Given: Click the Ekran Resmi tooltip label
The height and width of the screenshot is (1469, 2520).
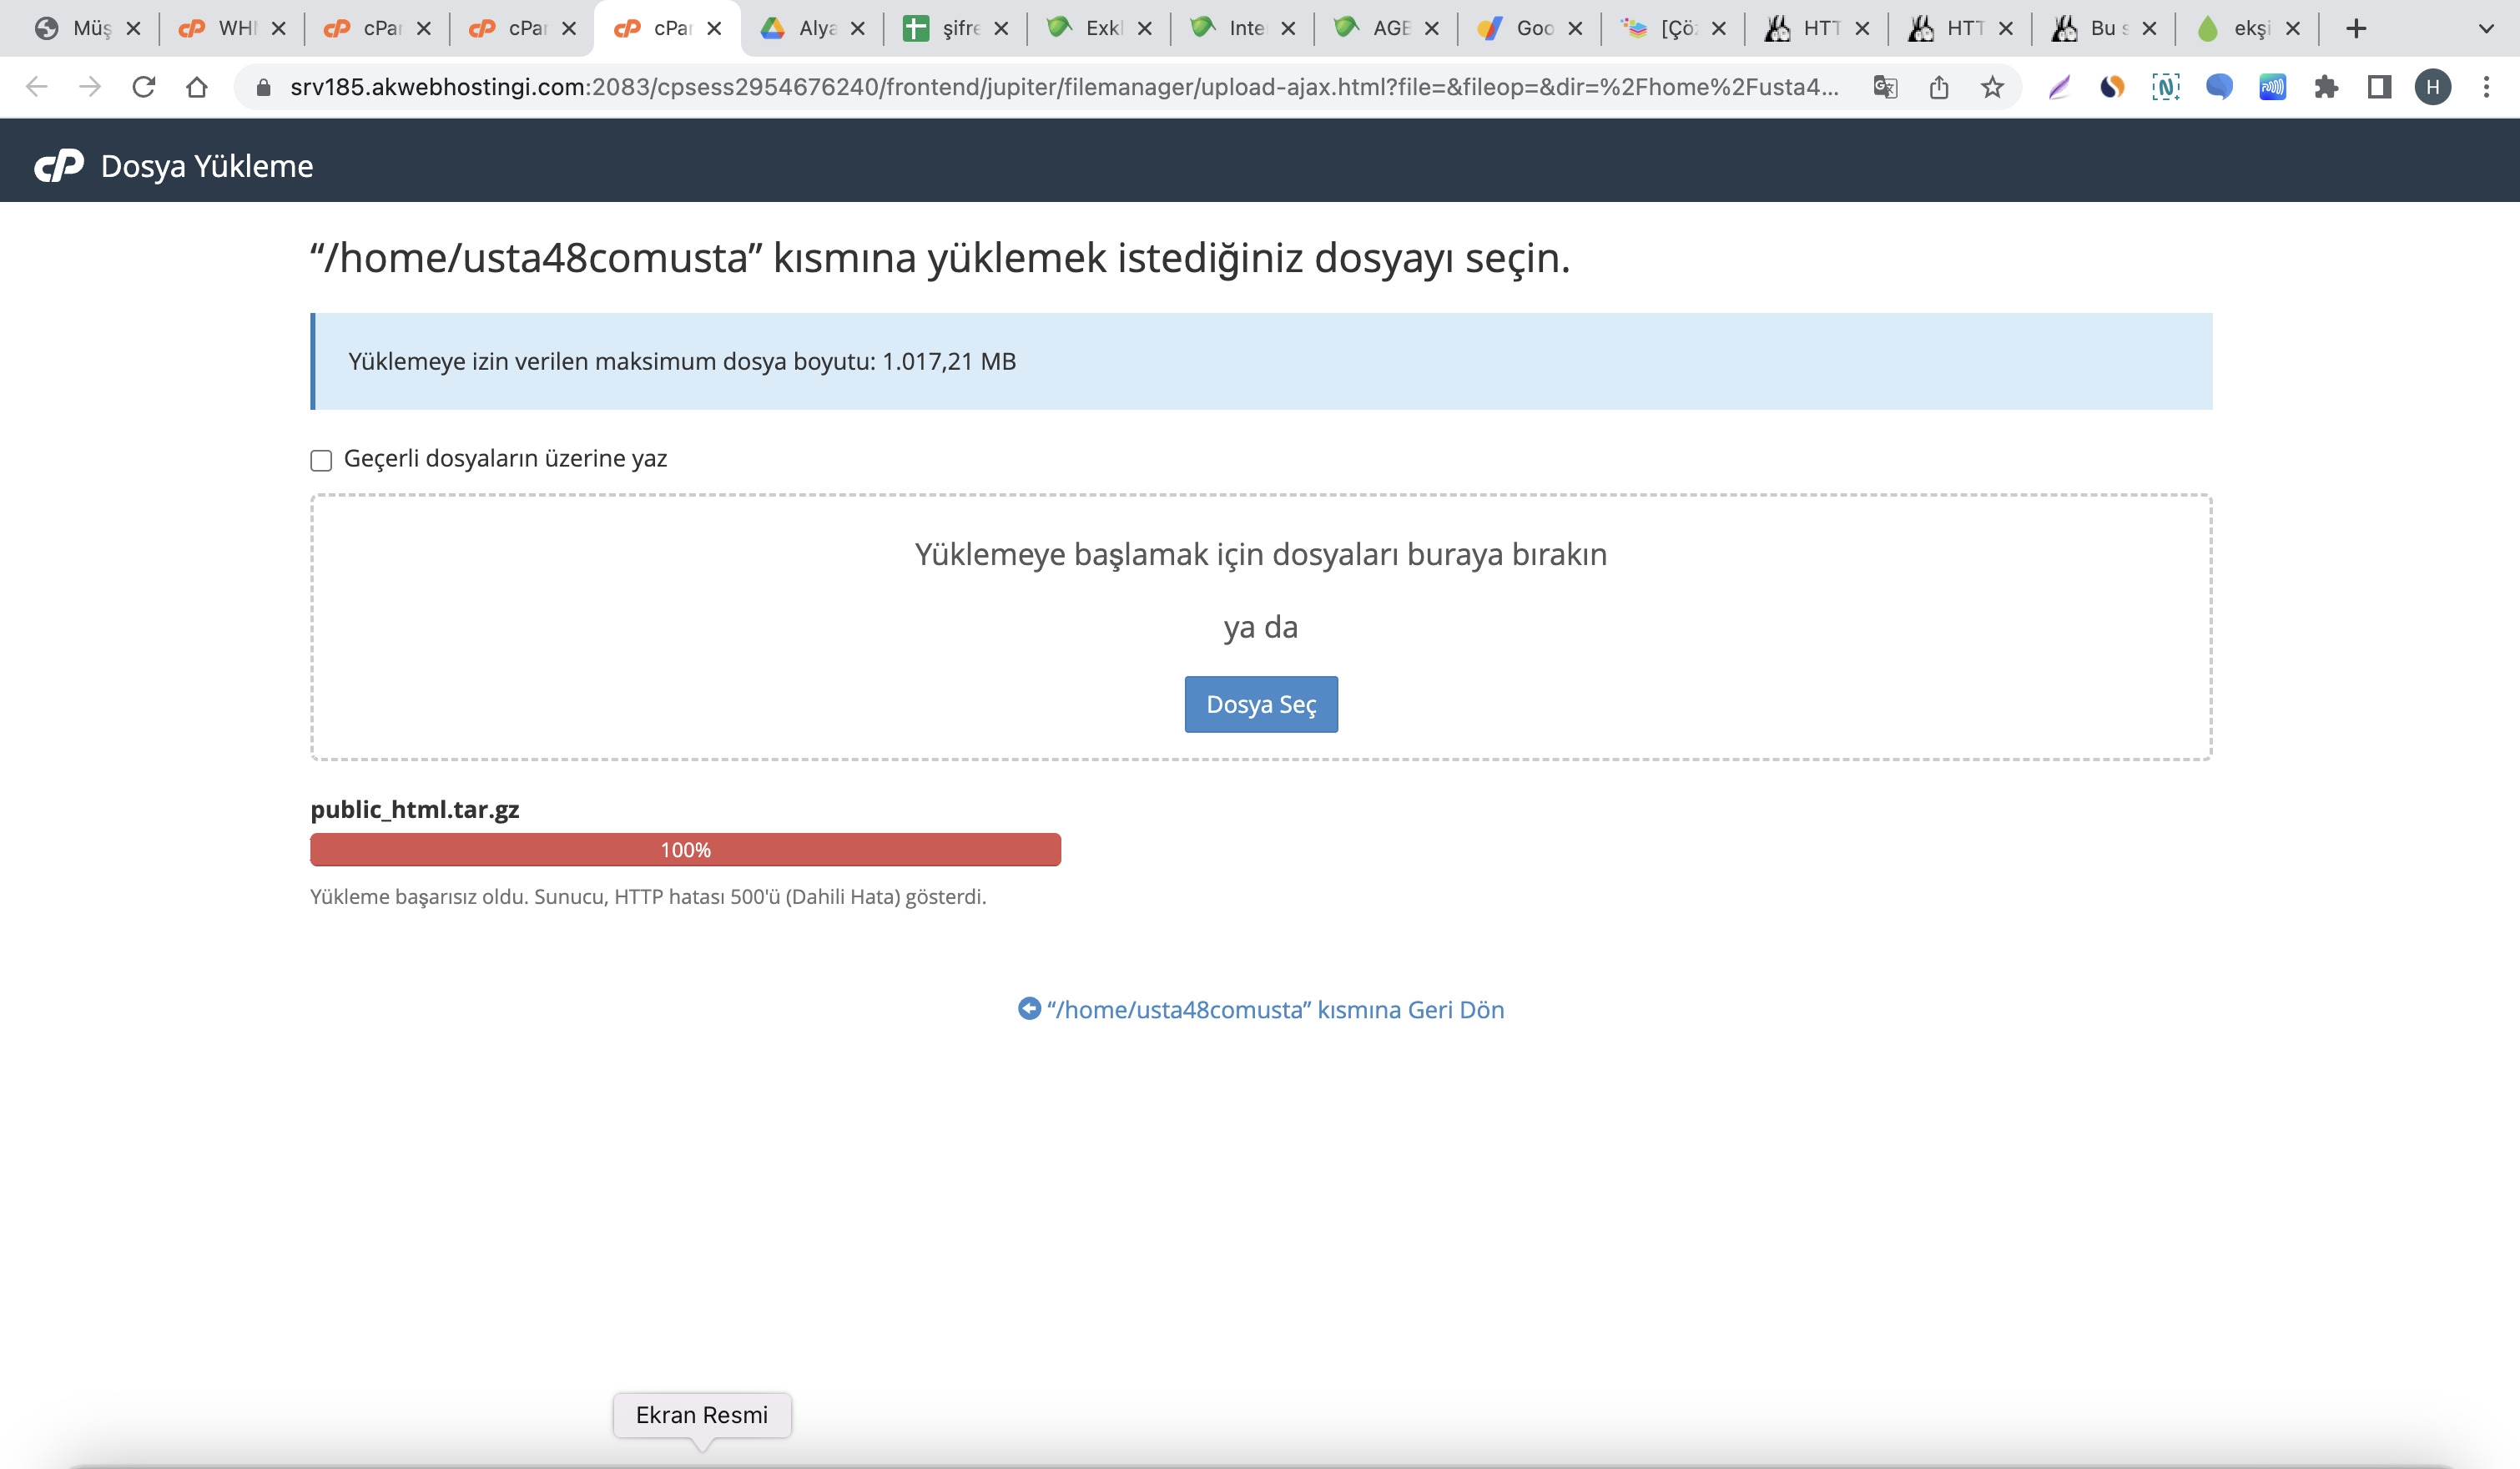Looking at the screenshot, I should 702,1415.
